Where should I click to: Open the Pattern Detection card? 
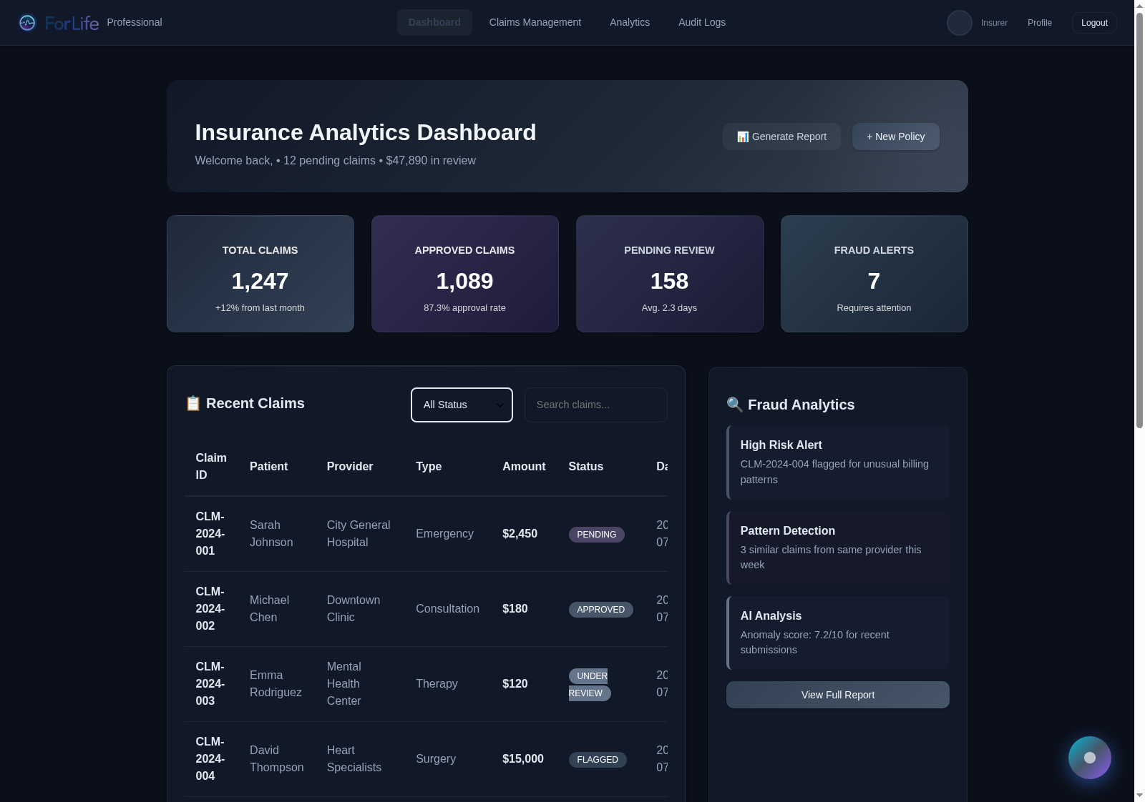[837, 548]
